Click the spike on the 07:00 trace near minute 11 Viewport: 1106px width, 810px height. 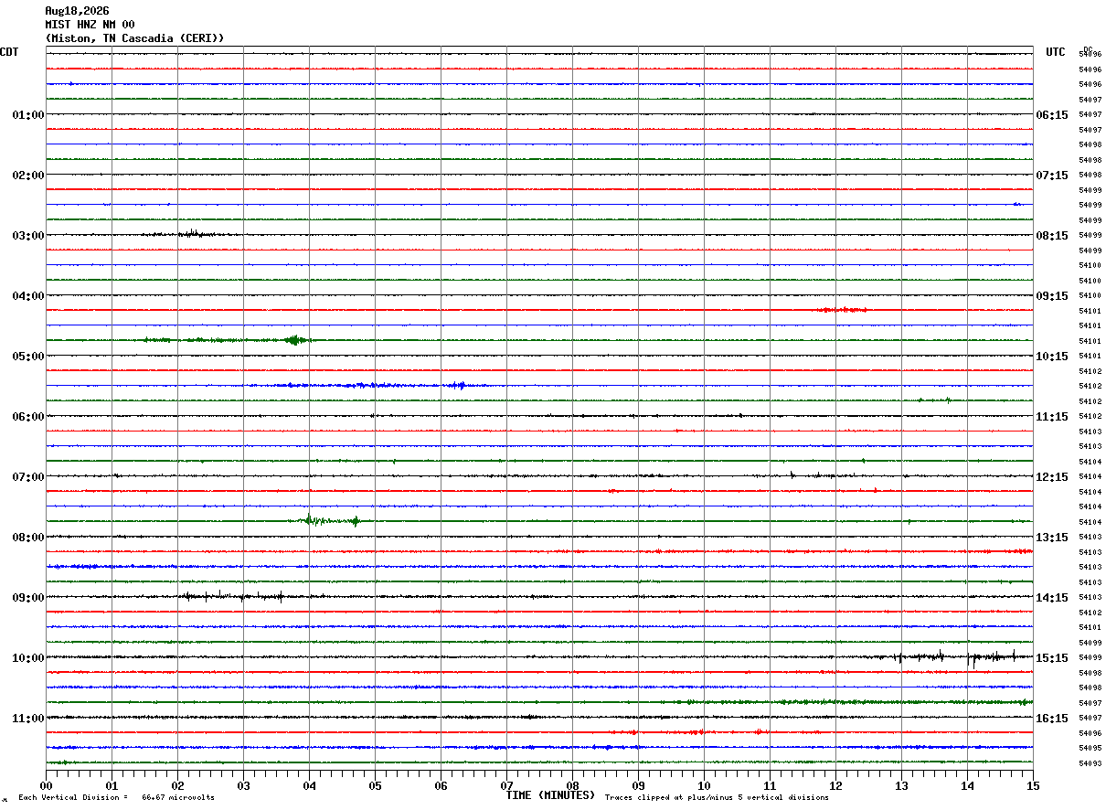pyautogui.click(x=792, y=474)
